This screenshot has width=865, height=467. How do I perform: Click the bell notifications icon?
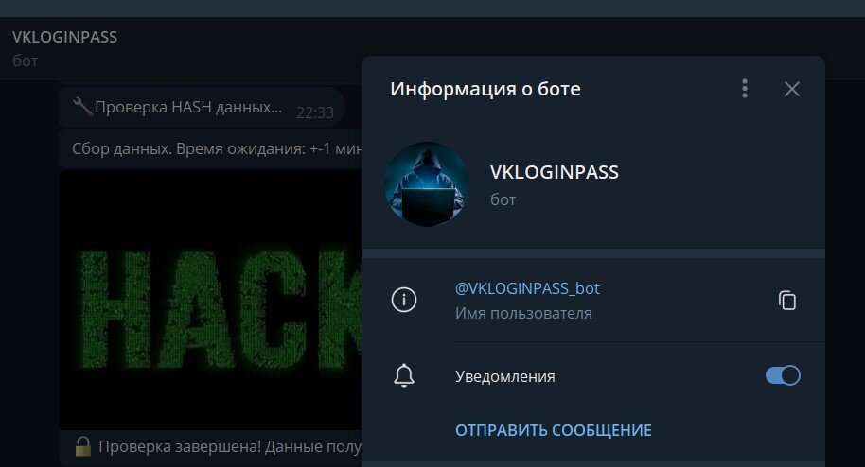tap(404, 376)
